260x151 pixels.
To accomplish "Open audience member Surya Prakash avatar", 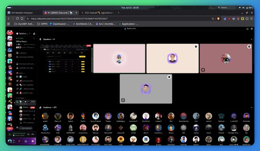I will pyautogui.click(x=96, y=116).
